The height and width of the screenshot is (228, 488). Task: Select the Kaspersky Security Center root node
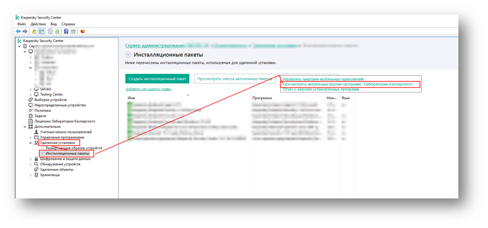[43, 41]
